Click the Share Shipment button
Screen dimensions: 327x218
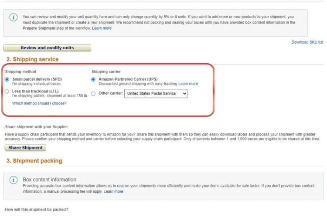(x=25, y=148)
